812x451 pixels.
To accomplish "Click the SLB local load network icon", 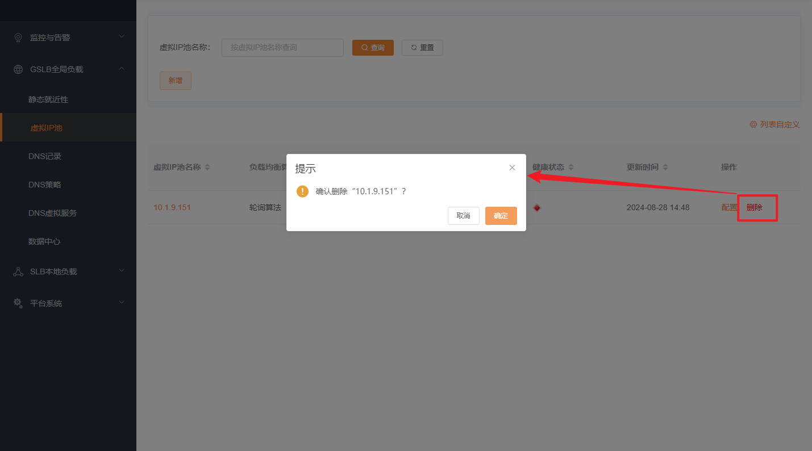I will (x=18, y=272).
